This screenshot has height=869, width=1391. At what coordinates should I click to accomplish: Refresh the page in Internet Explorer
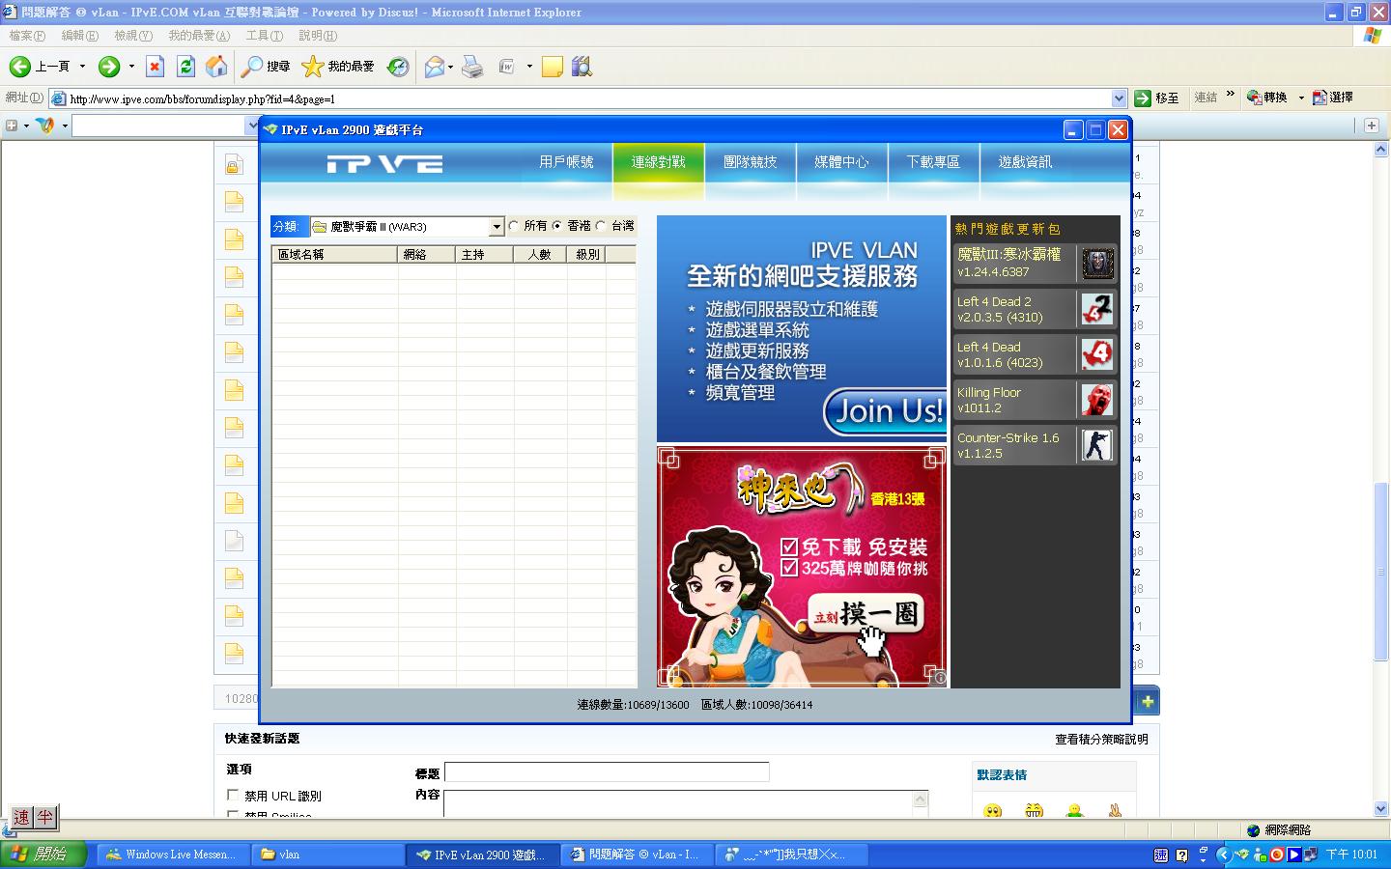185,66
